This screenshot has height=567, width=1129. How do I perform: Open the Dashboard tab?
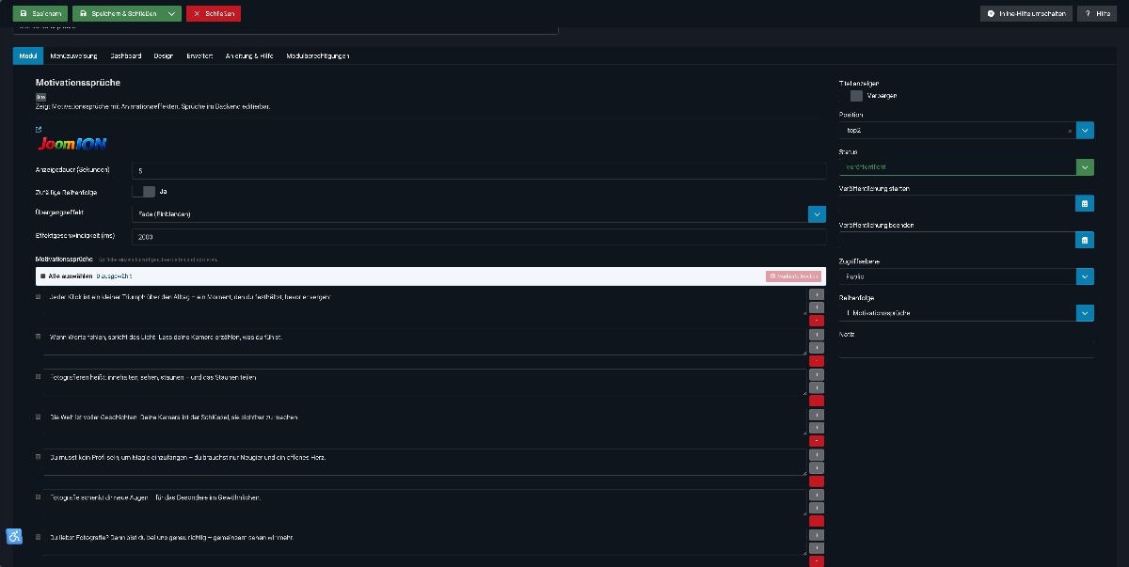click(x=126, y=56)
